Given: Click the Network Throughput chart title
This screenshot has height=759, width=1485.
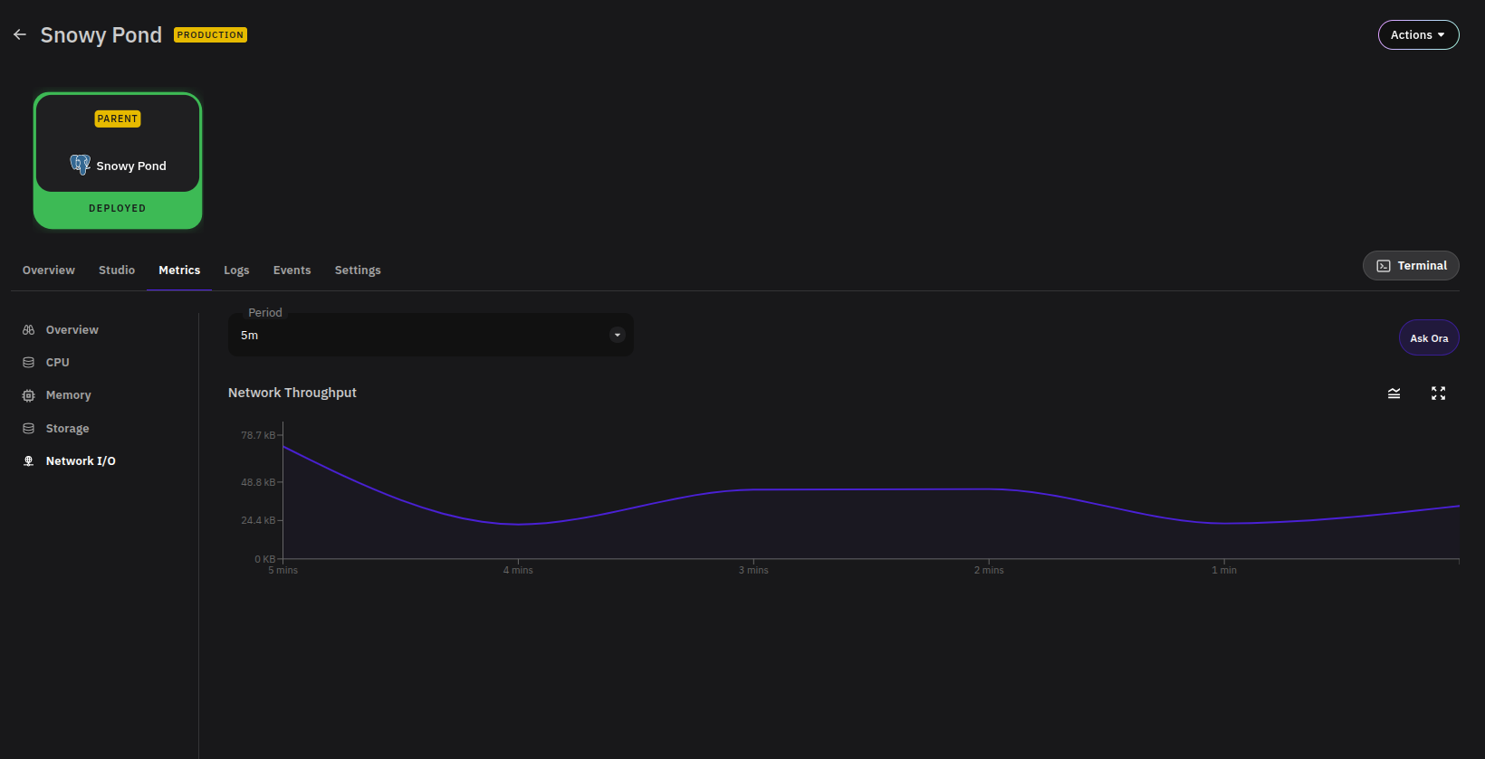Looking at the screenshot, I should pos(292,393).
